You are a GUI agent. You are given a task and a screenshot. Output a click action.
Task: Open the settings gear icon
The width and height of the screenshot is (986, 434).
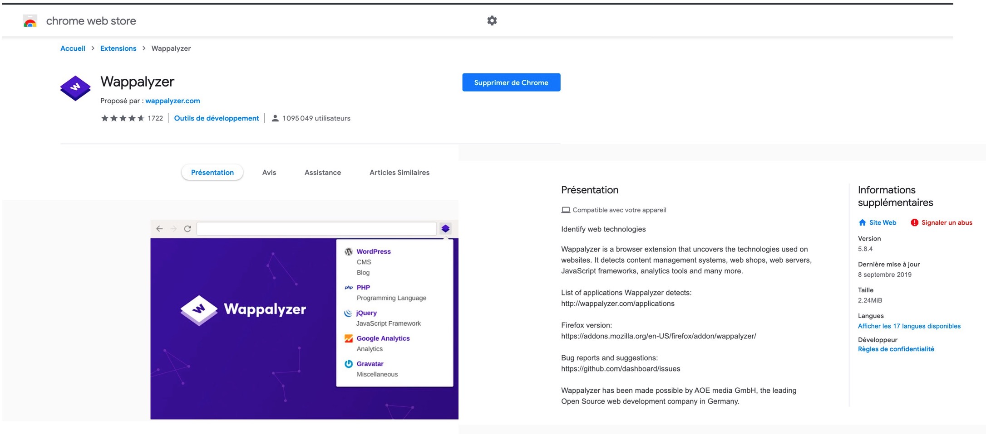pyautogui.click(x=492, y=21)
